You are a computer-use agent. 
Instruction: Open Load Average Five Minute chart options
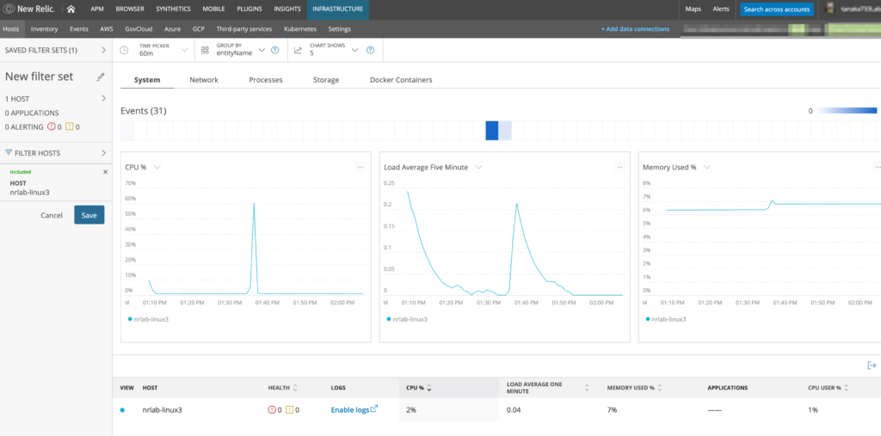[x=619, y=167]
